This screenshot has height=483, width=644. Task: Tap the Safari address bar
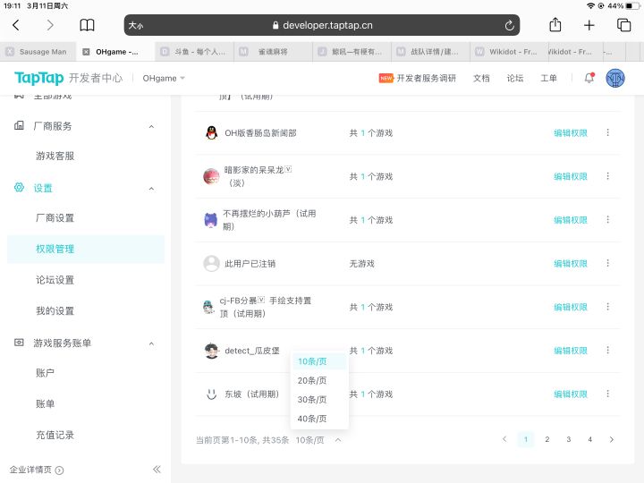[x=322, y=25]
